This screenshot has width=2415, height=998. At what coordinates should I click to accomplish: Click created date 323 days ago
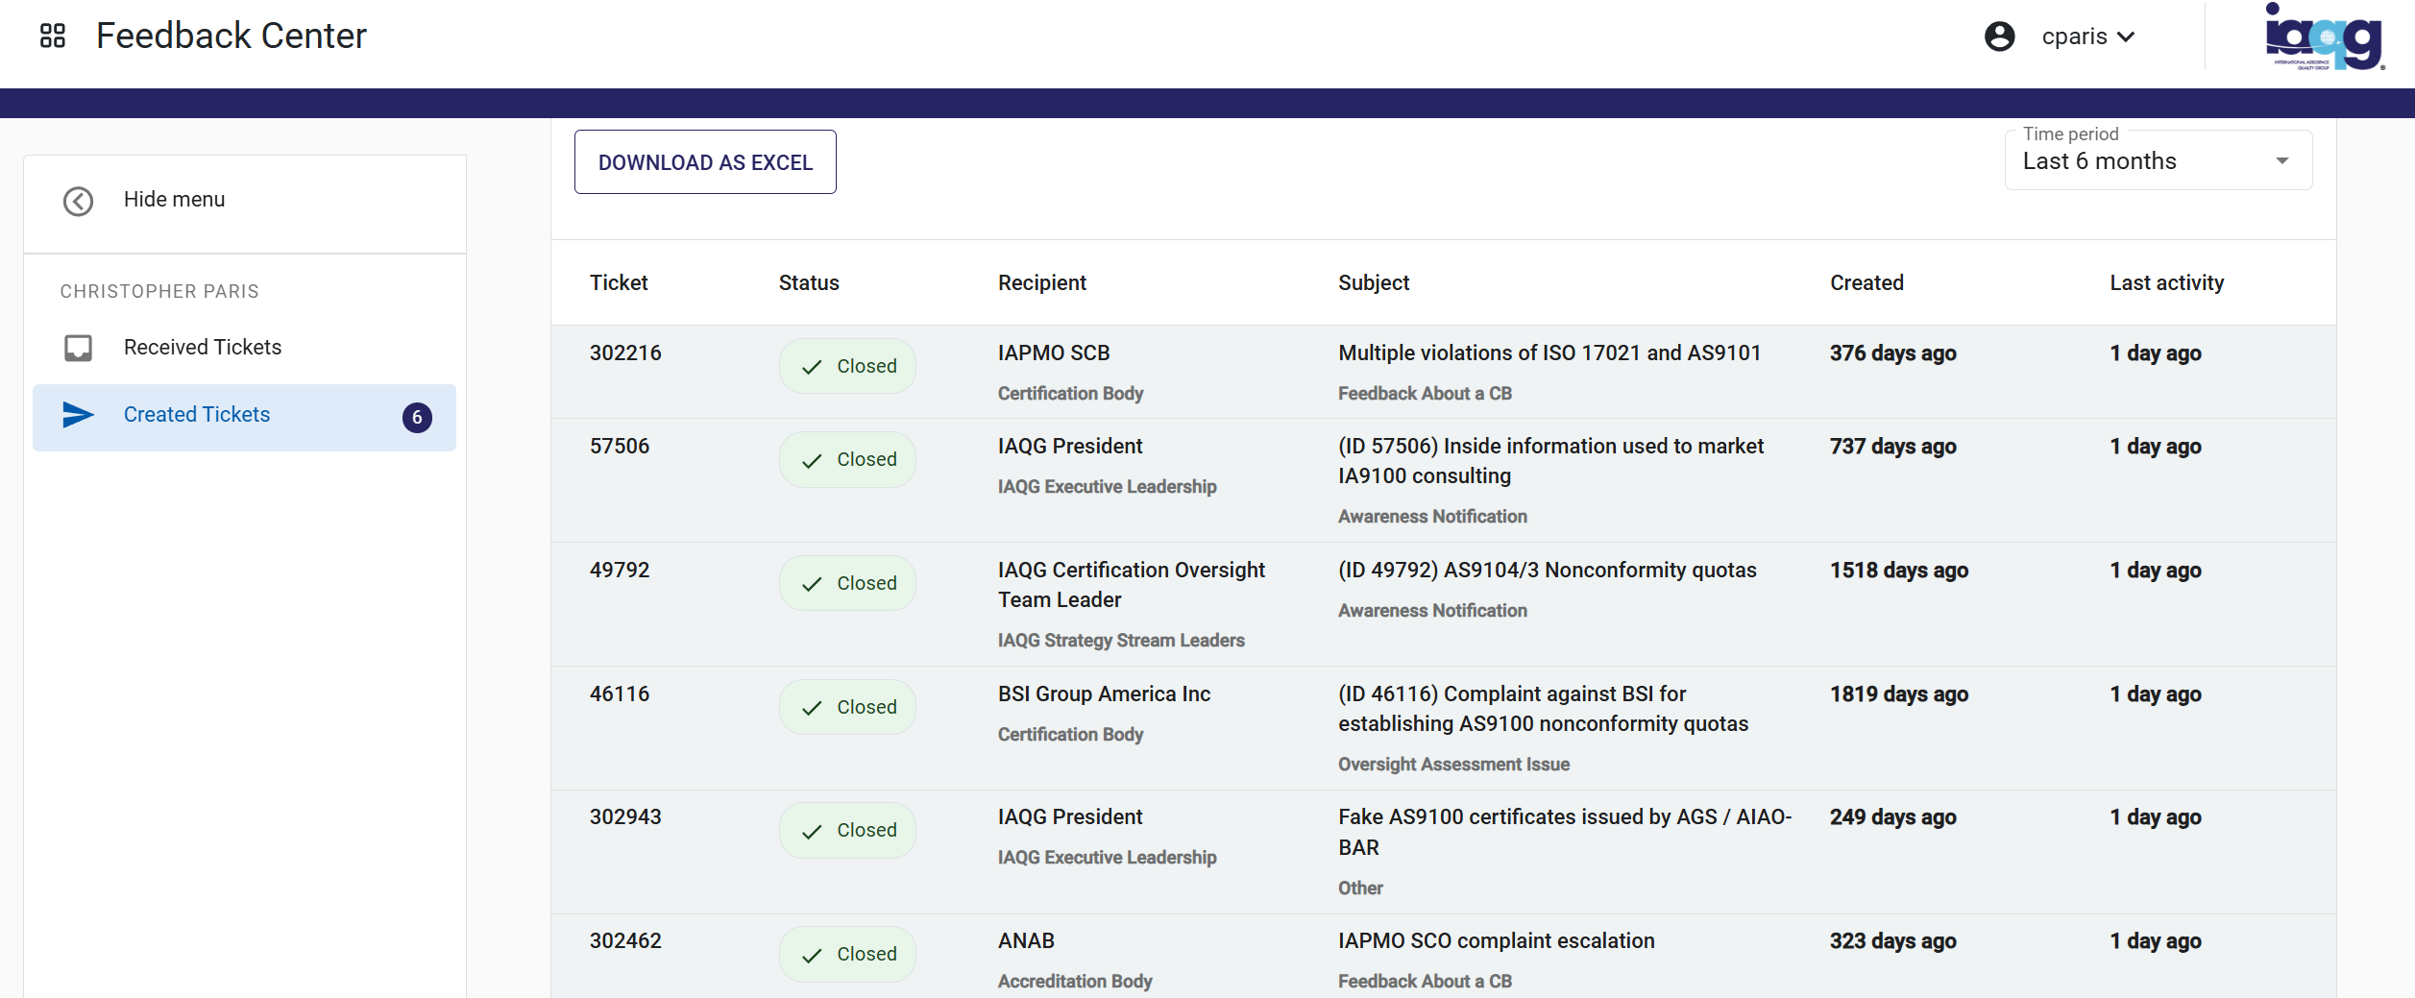pos(1892,940)
